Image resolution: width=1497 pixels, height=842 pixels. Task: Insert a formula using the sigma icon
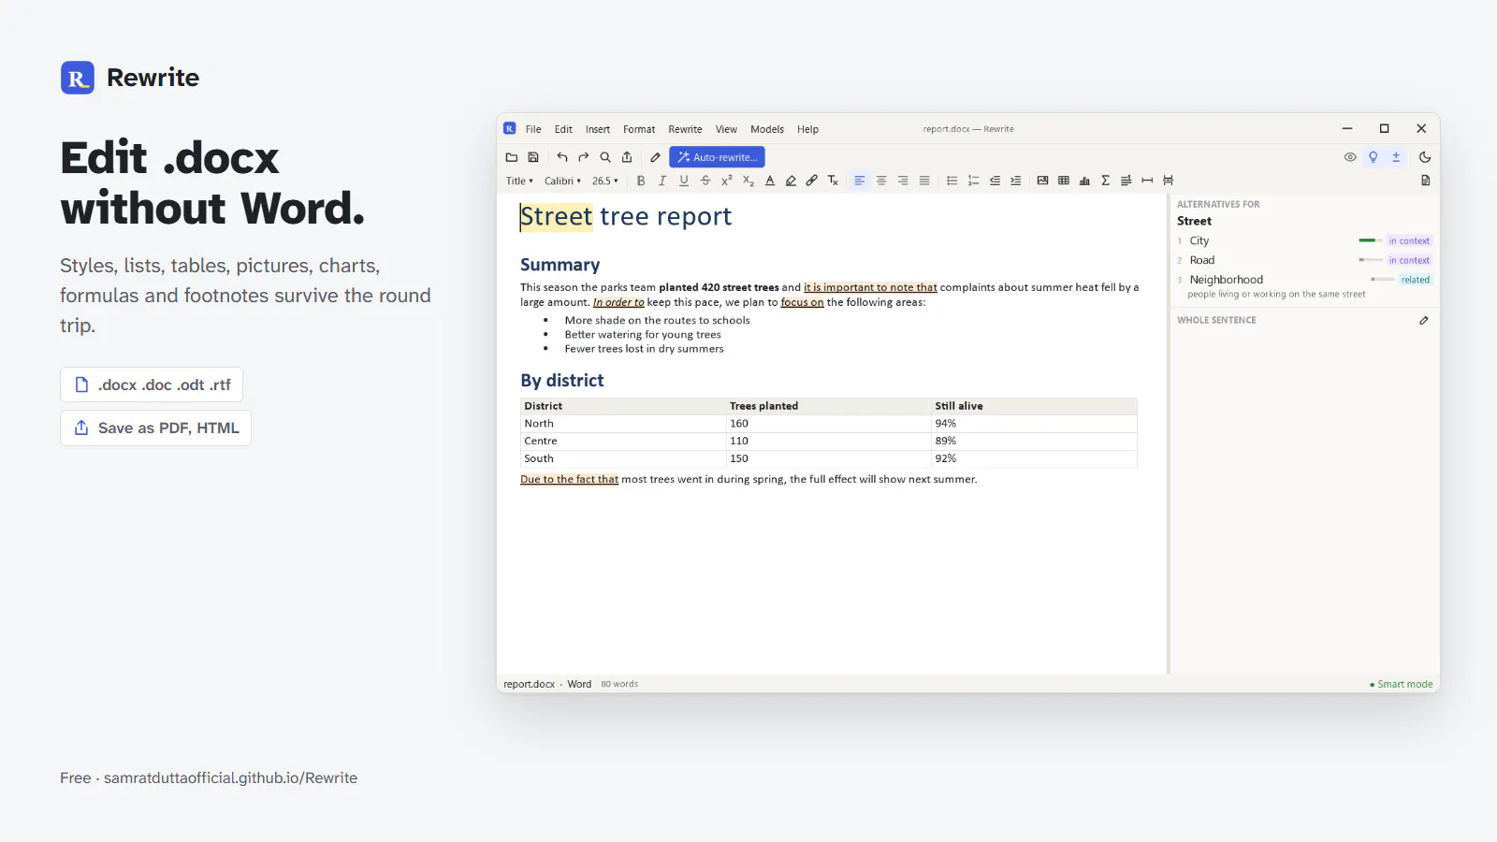pos(1105,181)
